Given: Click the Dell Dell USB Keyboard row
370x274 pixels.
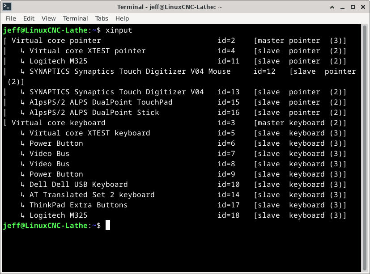Looking at the screenshot, I should pos(183,185).
